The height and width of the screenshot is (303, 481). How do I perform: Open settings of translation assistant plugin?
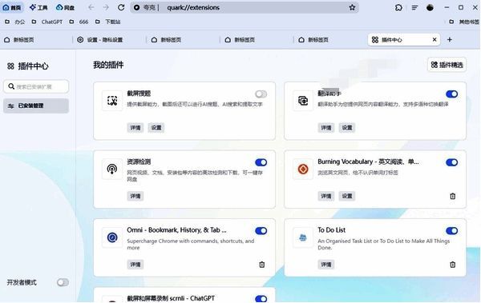point(347,128)
